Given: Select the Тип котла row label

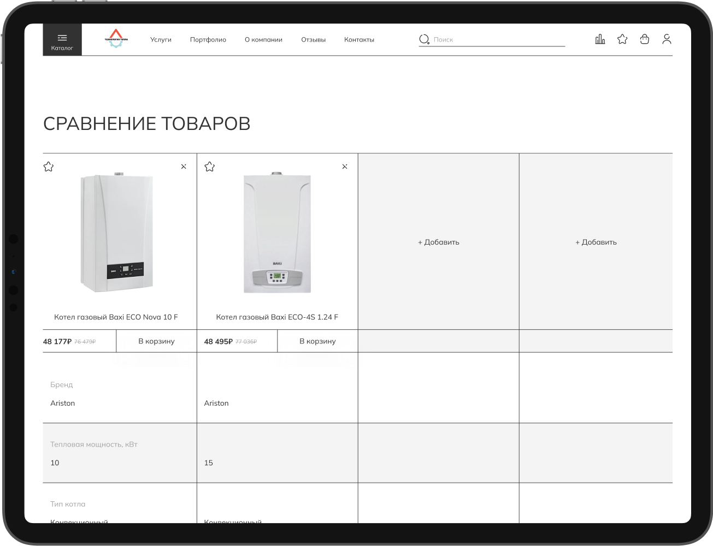Looking at the screenshot, I should pyautogui.click(x=68, y=504).
